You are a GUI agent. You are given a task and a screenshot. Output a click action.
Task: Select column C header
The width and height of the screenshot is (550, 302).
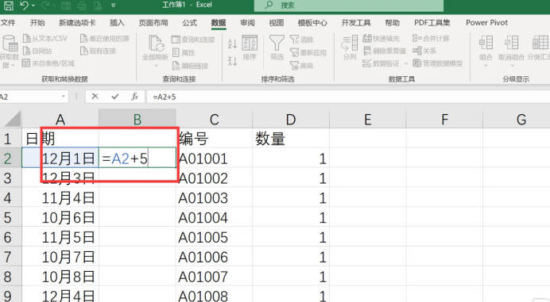[x=214, y=120]
